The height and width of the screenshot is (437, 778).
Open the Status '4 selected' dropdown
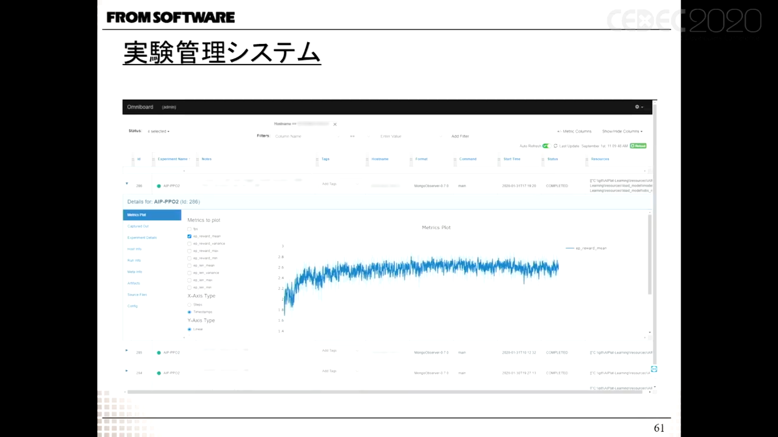pos(158,131)
